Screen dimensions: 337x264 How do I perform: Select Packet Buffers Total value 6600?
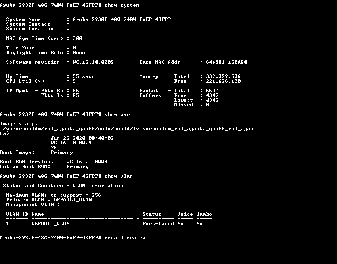212,91
